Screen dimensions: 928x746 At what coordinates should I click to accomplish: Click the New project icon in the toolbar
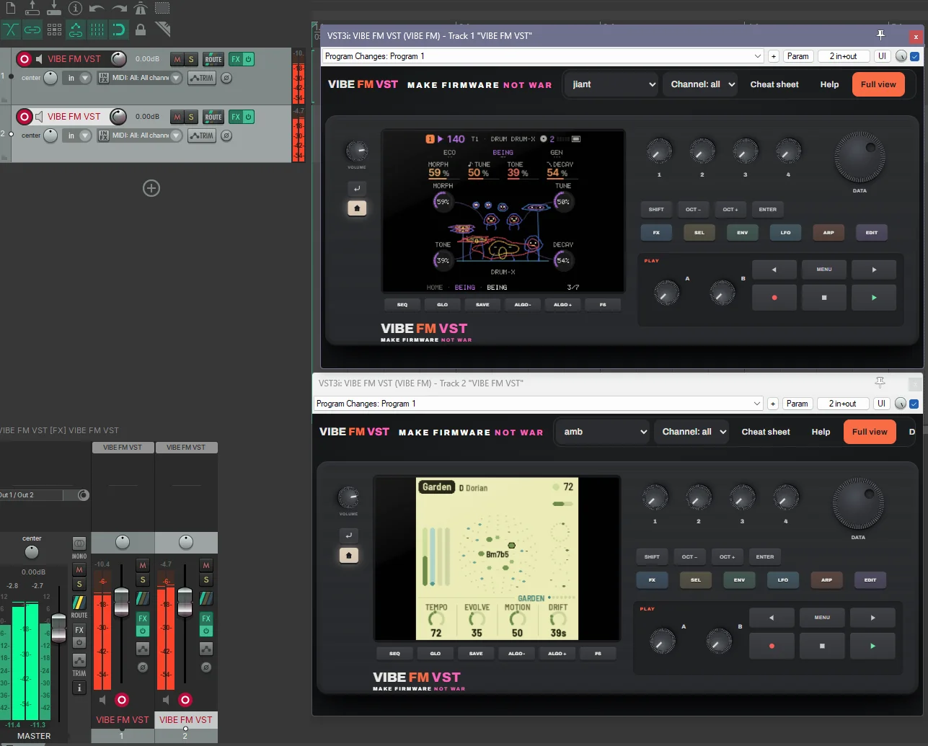point(10,8)
